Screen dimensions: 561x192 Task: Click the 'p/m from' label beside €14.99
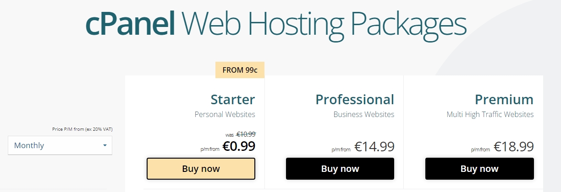pos(341,149)
